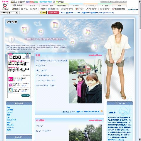Click the page scrollbar down arrow

[140, 140]
